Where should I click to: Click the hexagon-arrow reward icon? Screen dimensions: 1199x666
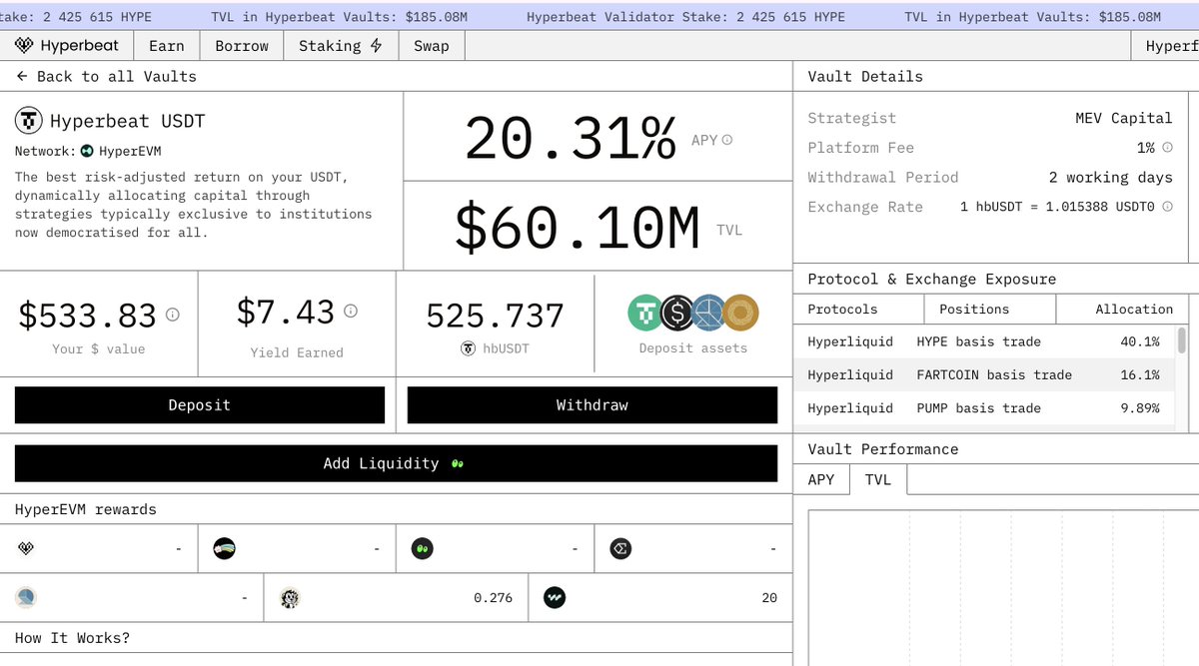620,548
